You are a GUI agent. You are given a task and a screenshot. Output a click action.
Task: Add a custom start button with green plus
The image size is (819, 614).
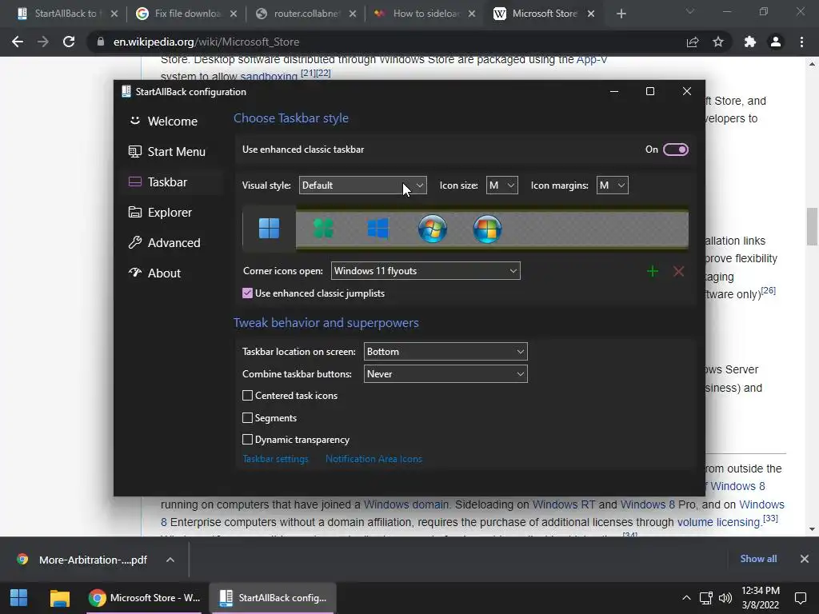(653, 271)
